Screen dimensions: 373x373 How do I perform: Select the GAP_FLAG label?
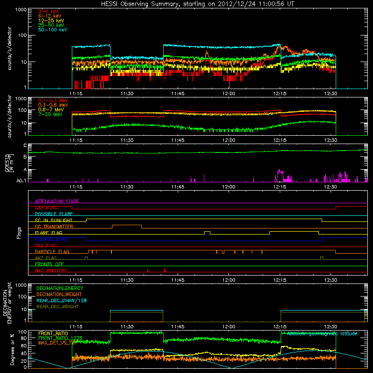point(46,207)
